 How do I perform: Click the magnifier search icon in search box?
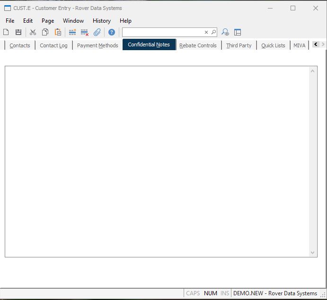click(213, 32)
